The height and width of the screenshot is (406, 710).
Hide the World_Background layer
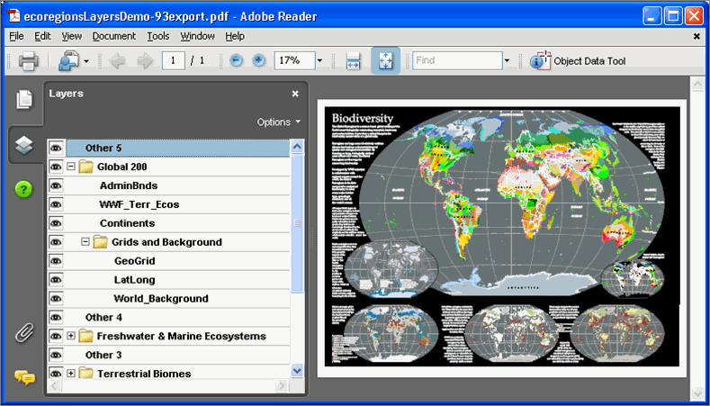pyautogui.click(x=56, y=299)
